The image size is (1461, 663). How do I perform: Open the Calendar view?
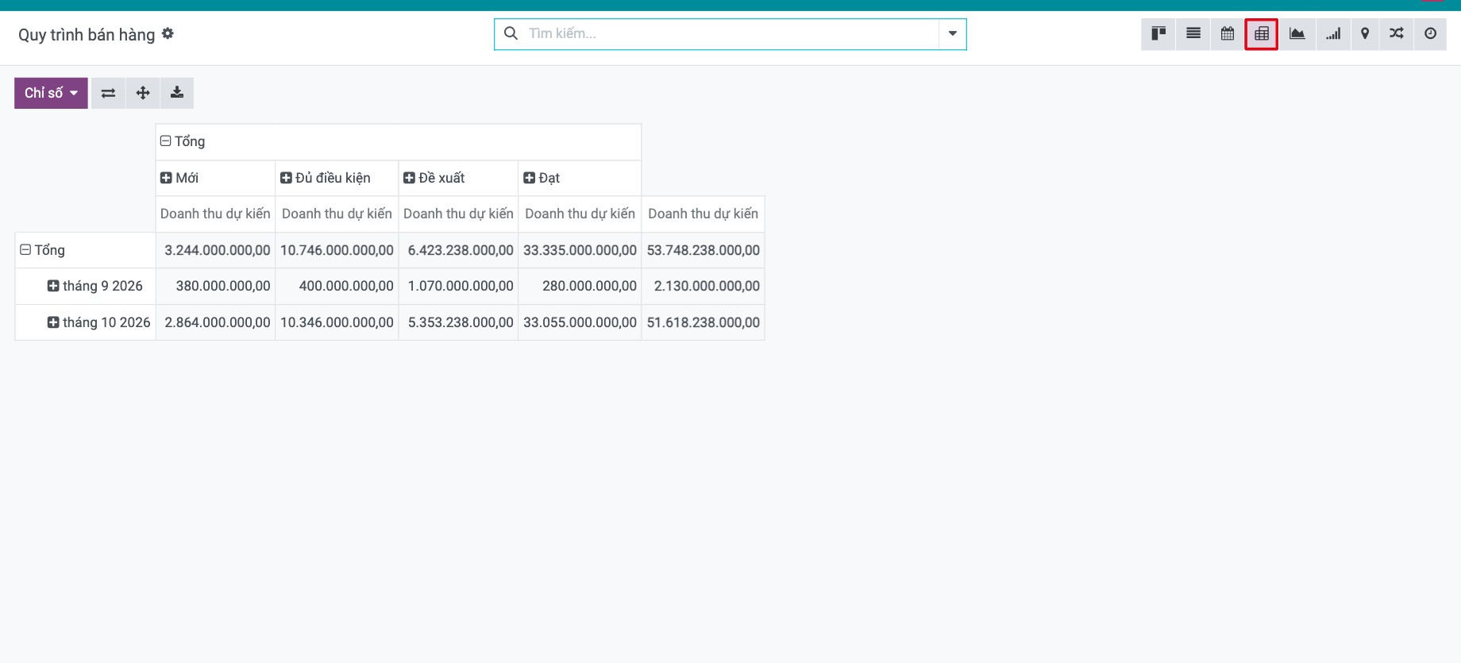tap(1228, 34)
